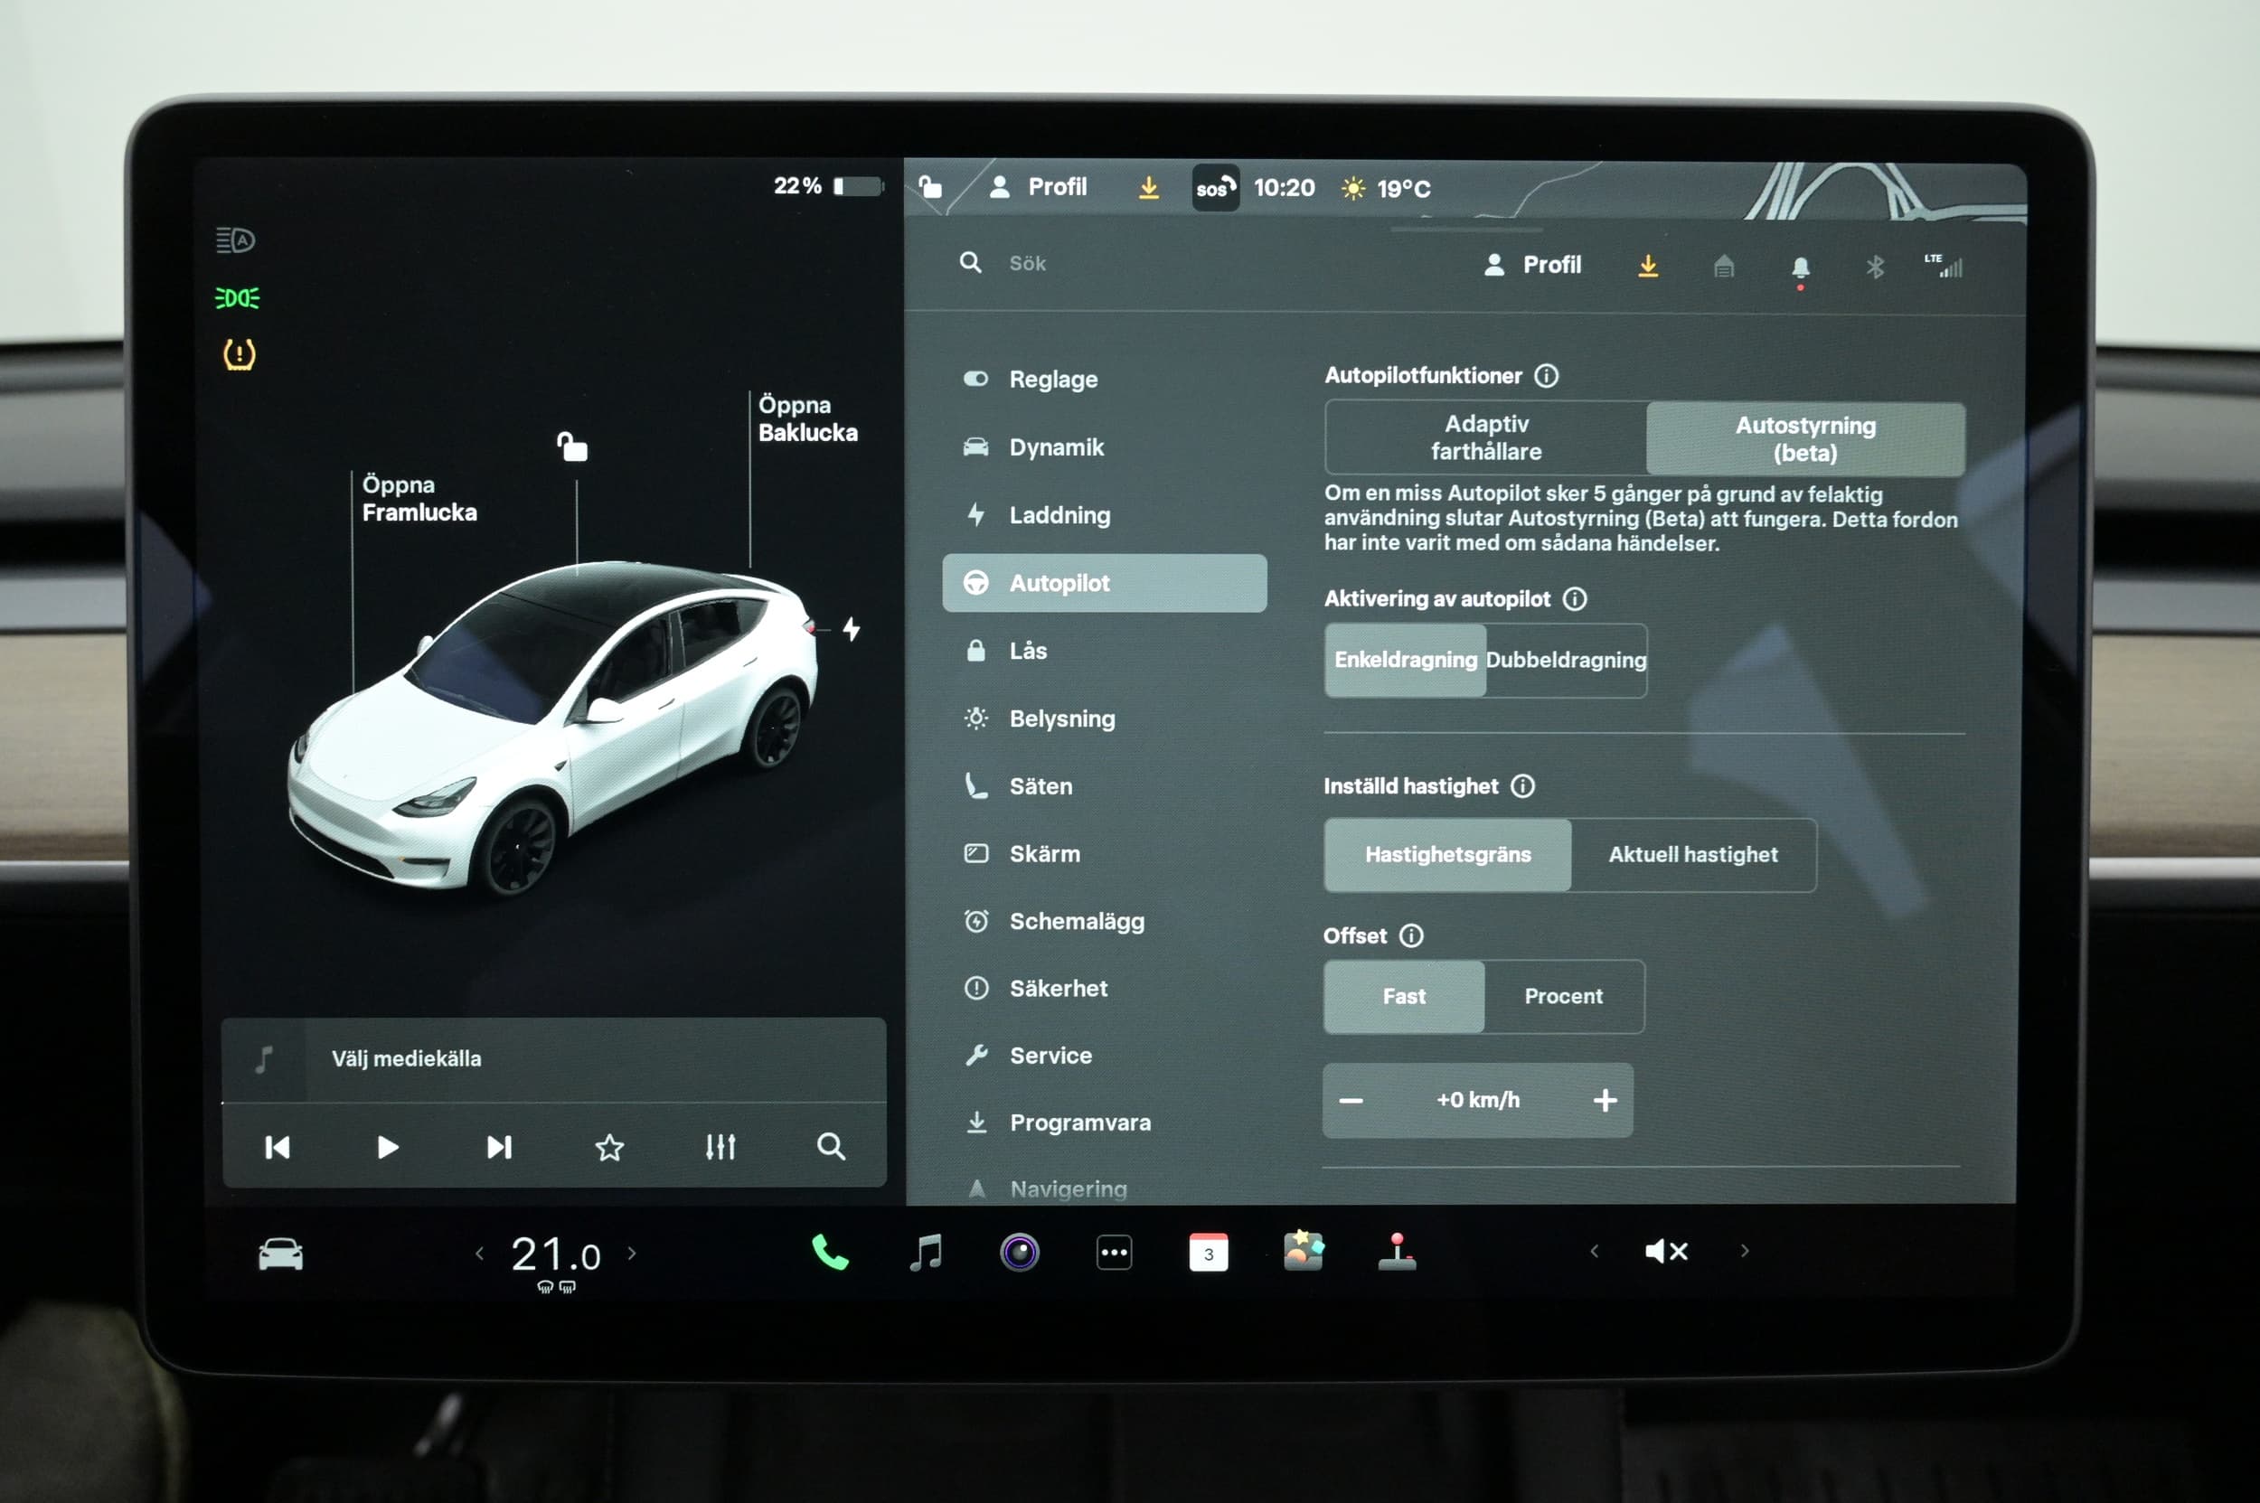The image size is (2260, 1503).
Task: Set speed to Hastighetsgräns
Action: pos(1447,855)
